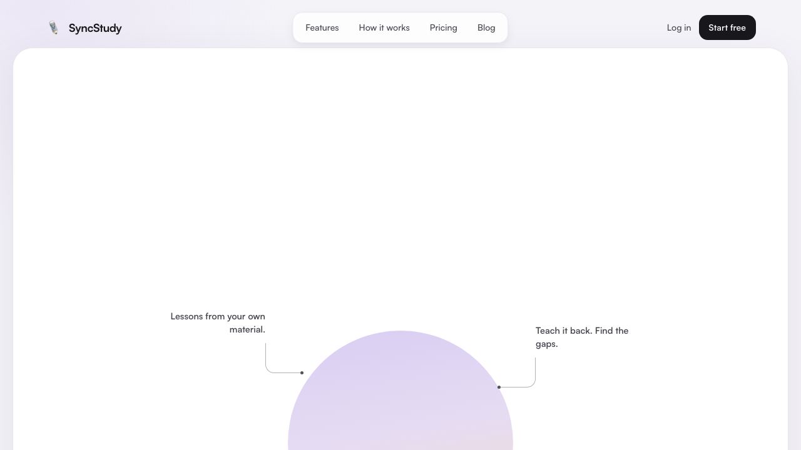This screenshot has height=450, width=801.
Task: Click the Start free button
Action: 727,27
